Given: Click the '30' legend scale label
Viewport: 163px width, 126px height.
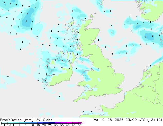Looking at the screenshot, I should point(56,125).
